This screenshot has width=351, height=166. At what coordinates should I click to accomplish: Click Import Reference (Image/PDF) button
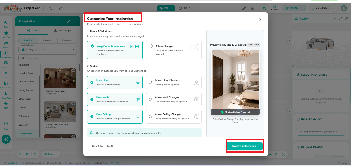321,132
